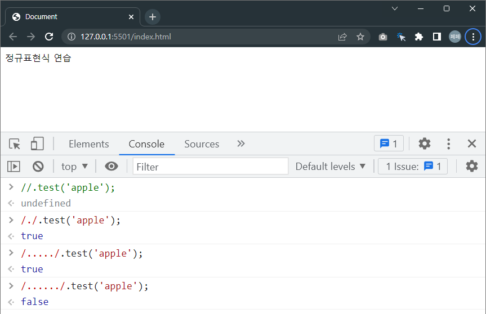Open the Default levels dropdown
486x314 pixels.
[x=331, y=167]
